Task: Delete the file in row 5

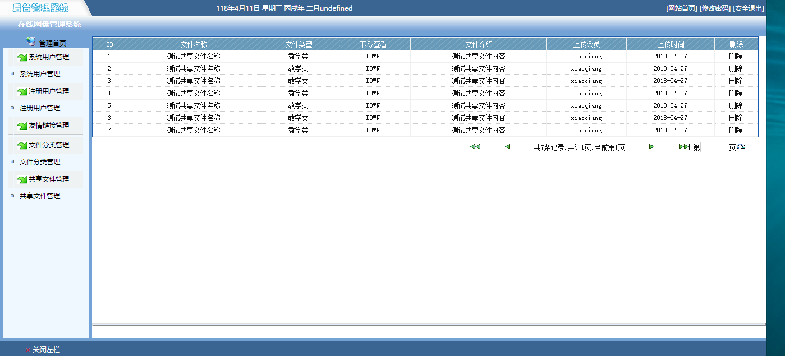Action: point(736,106)
